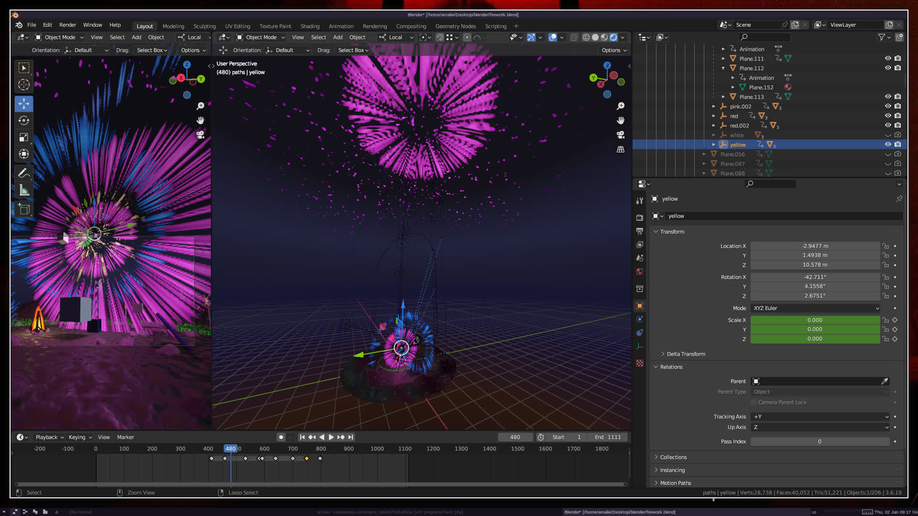Open the Keying popover in timeline

coord(80,437)
